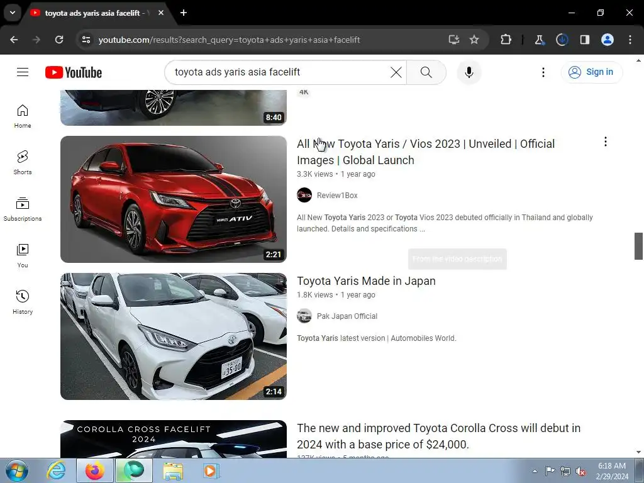This screenshot has width=644, height=483.
Task: Close the toyota ads yaris tab
Action: (161, 13)
